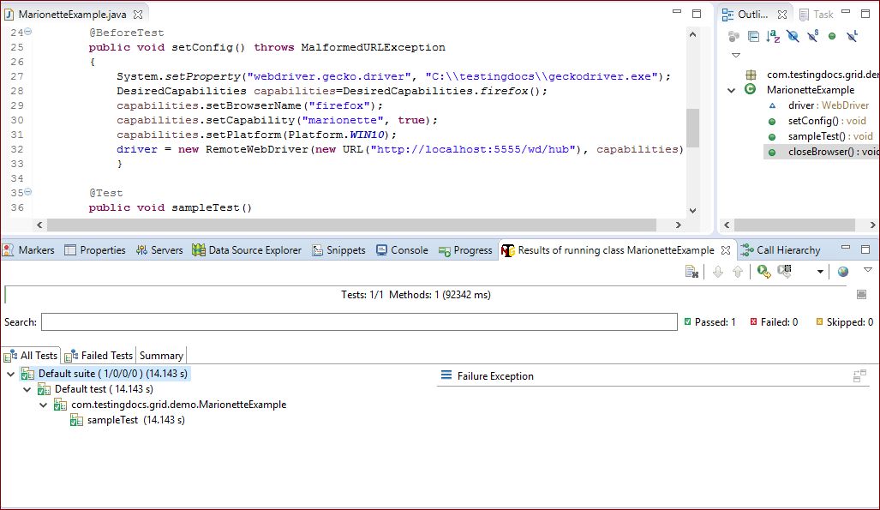The height and width of the screenshot is (510, 880).
Task: Toggle hide non-public members in Outline
Action: 832,37
